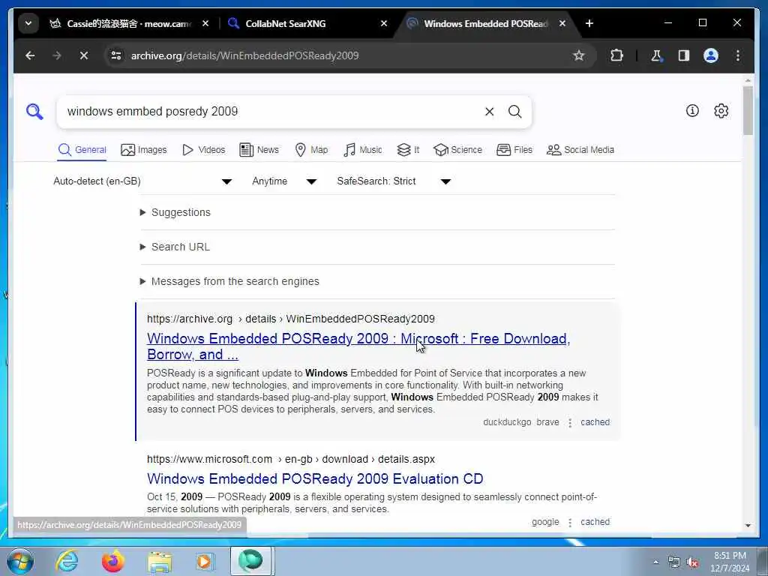
Task: Open the browser side panel icon
Action: click(684, 55)
